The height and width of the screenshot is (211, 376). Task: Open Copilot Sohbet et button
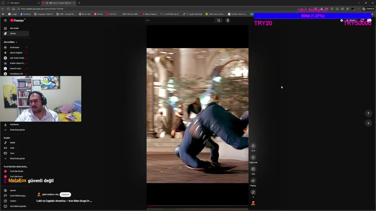coord(368,9)
